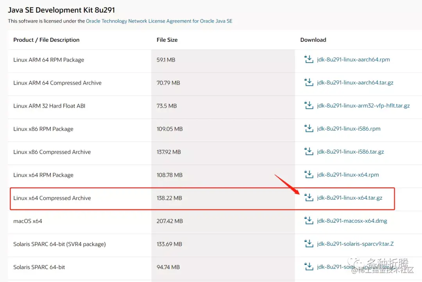
Task: Select Linux x64 Compressed Archive text
Action: 52,198
